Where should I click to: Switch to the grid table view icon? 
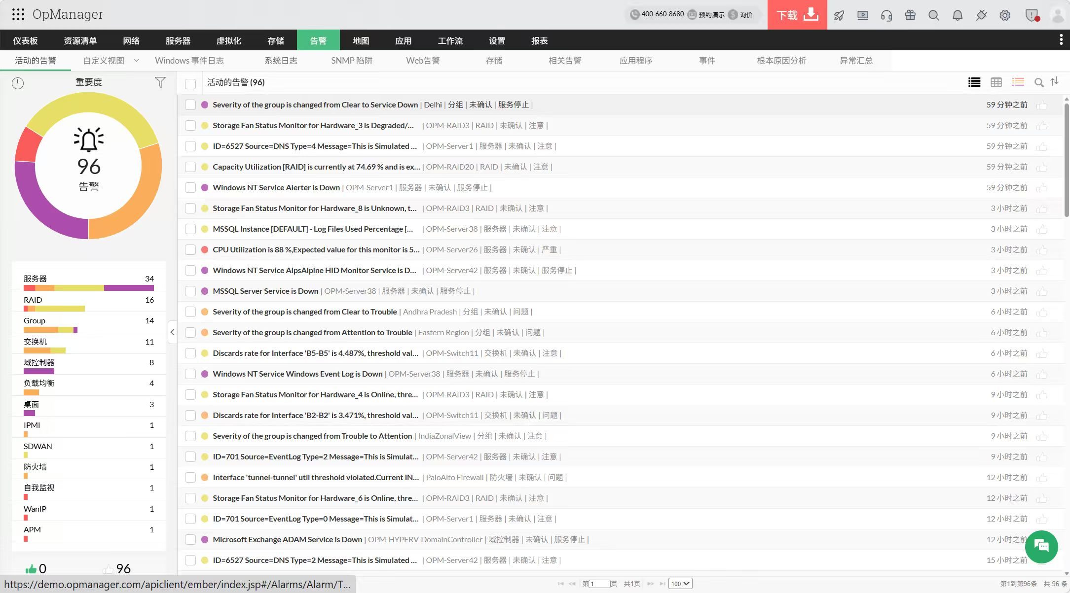point(996,82)
